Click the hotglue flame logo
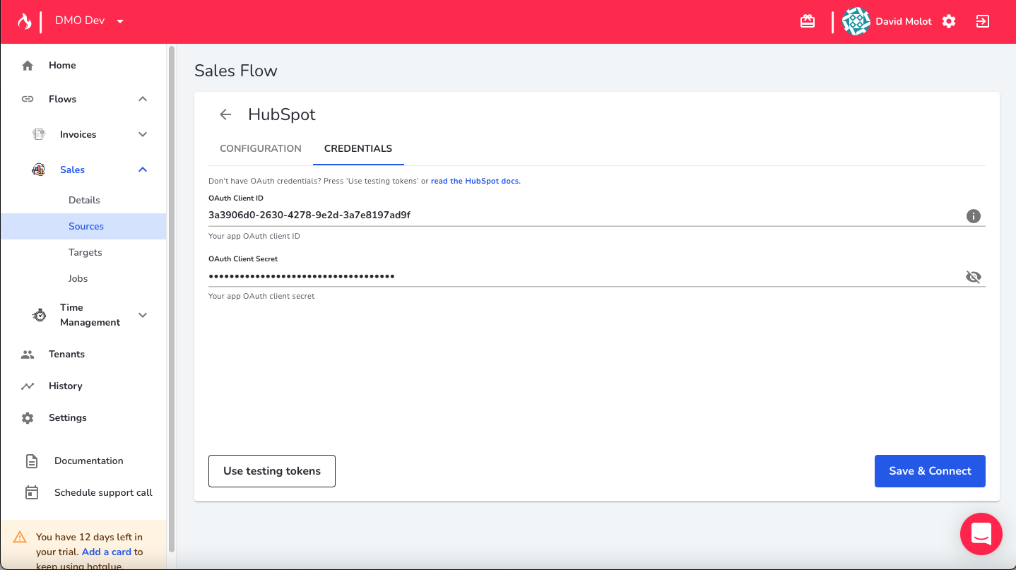Screen dimensions: 1016x570 (25, 21)
